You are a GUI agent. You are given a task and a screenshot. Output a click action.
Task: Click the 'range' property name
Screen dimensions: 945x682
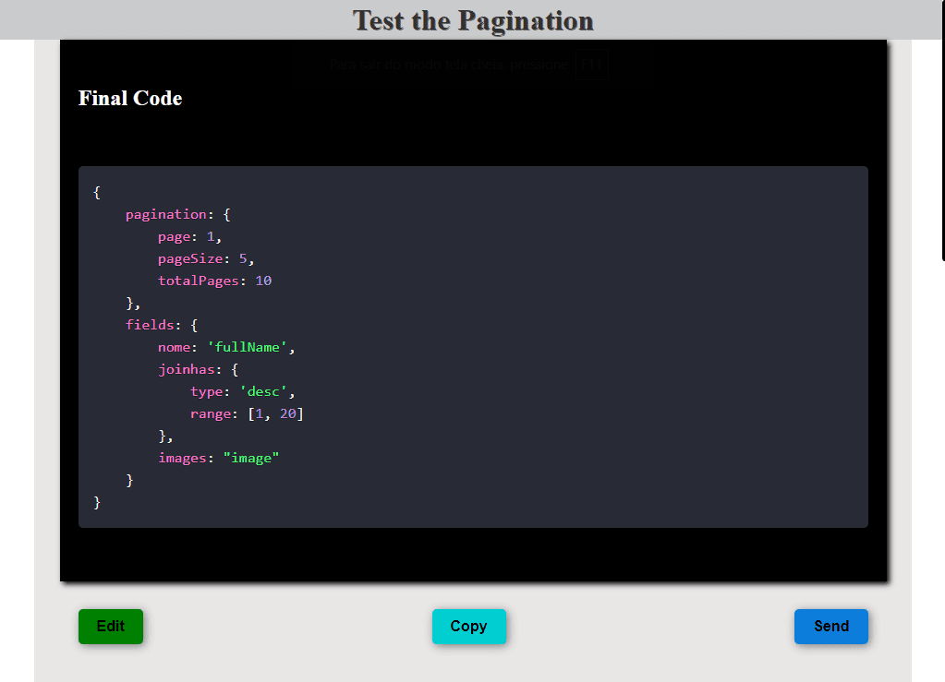(211, 414)
